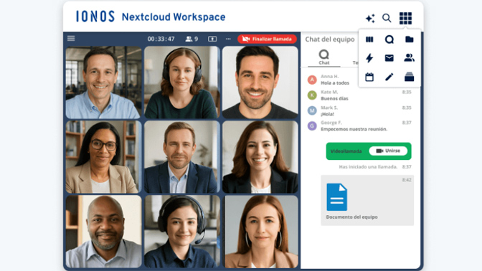Click 'Has iniciado una llamada.' notice
This screenshot has width=482, height=271.
coord(368,167)
